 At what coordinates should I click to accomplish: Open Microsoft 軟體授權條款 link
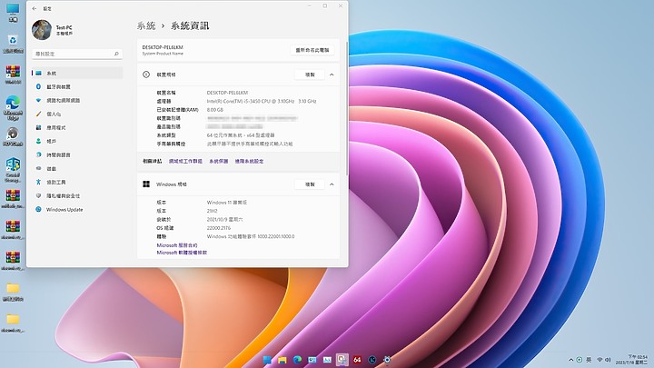182,253
